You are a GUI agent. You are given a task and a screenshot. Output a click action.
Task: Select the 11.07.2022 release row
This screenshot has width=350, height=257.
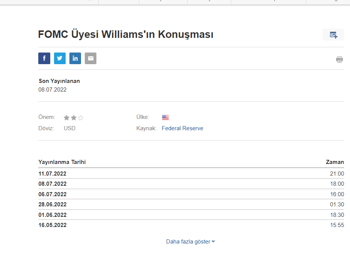click(x=53, y=174)
